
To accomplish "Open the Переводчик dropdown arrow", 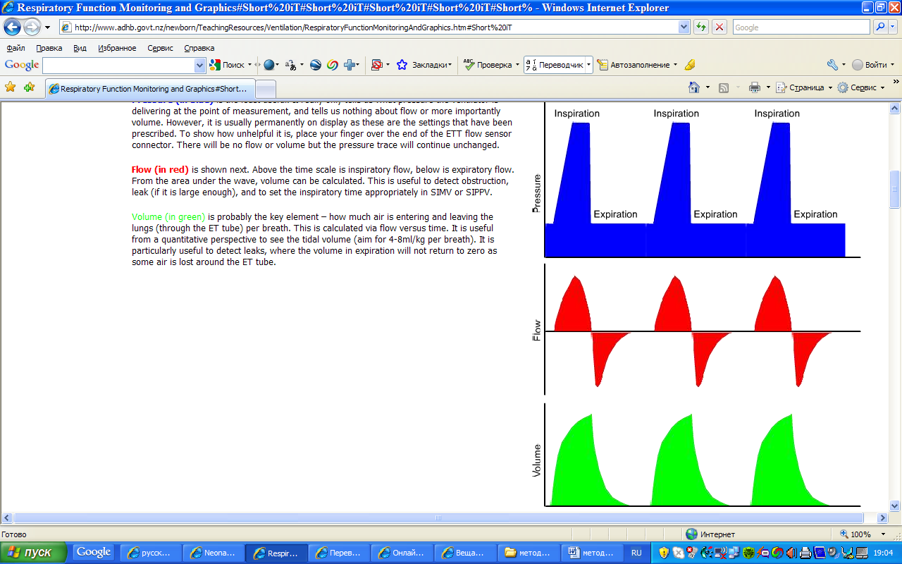I will tap(588, 65).
